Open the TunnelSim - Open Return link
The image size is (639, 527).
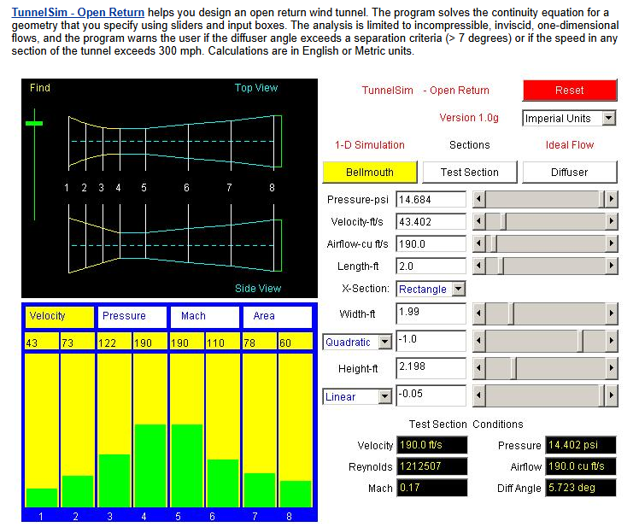pyautogui.click(x=78, y=13)
